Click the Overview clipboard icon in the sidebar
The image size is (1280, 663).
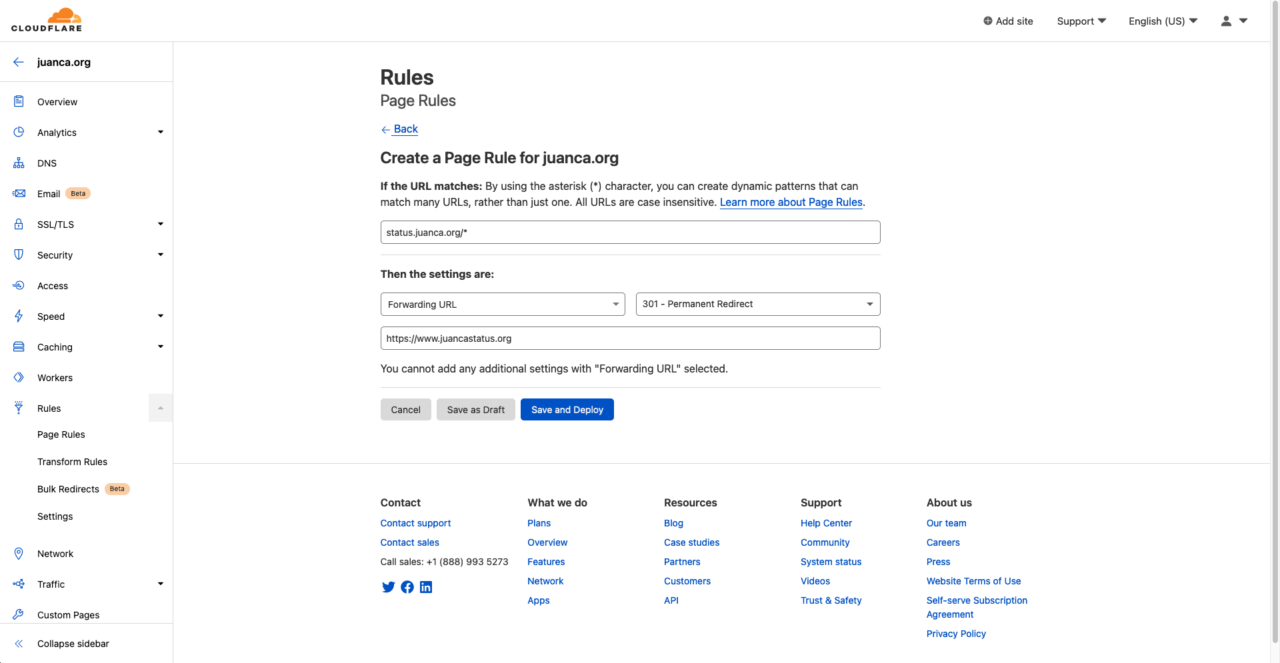[19, 101]
